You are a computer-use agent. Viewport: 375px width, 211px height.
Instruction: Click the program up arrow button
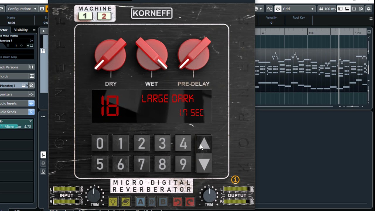coord(204,143)
